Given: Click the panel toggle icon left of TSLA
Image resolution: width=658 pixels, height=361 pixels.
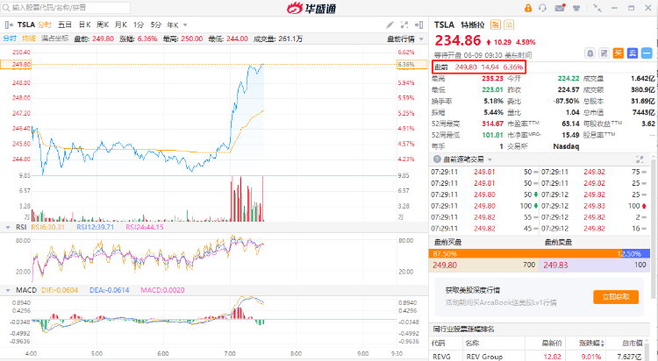Looking at the screenshot, I should point(9,25).
